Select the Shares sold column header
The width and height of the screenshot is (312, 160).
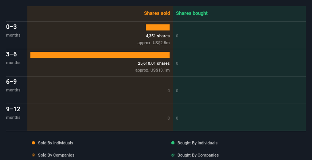157,13
